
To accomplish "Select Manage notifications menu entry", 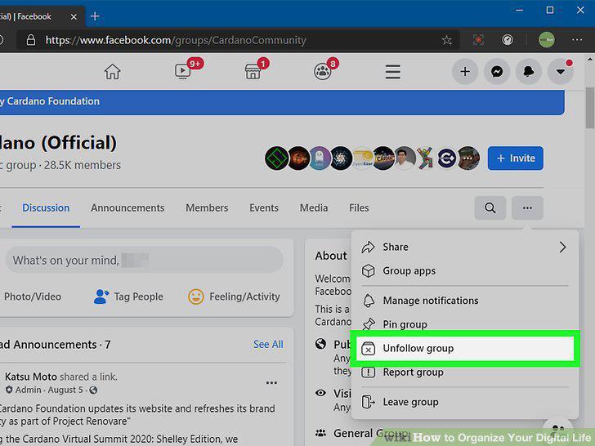I will pyautogui.click(x=465, y=301).
